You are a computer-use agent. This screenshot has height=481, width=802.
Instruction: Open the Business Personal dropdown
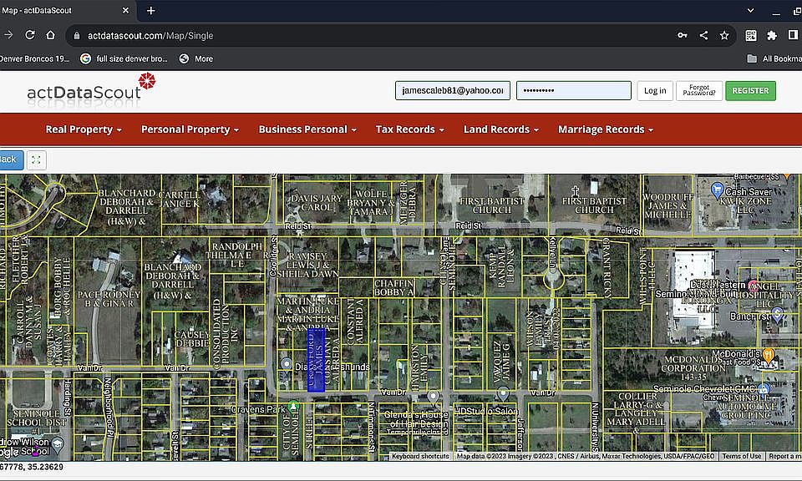(307, 129)
